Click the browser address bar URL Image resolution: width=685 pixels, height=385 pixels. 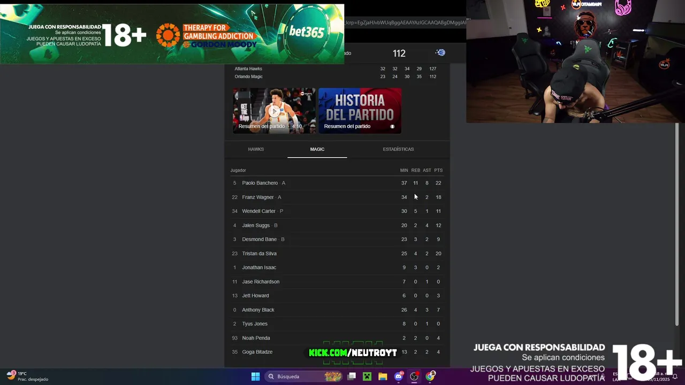point(405,22)
